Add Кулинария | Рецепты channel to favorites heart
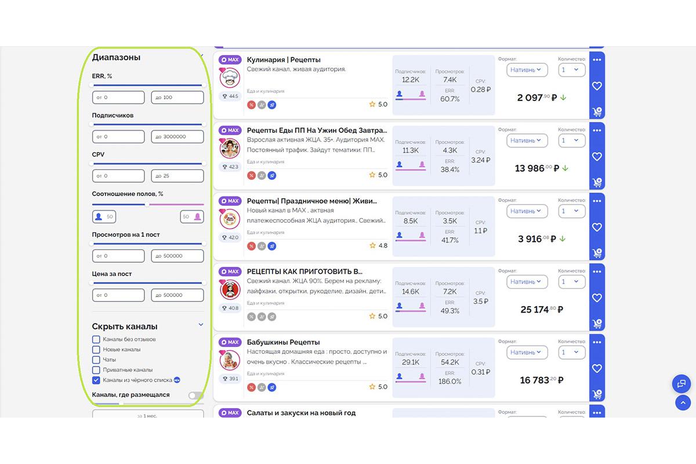696x464 pixels. 597,86
